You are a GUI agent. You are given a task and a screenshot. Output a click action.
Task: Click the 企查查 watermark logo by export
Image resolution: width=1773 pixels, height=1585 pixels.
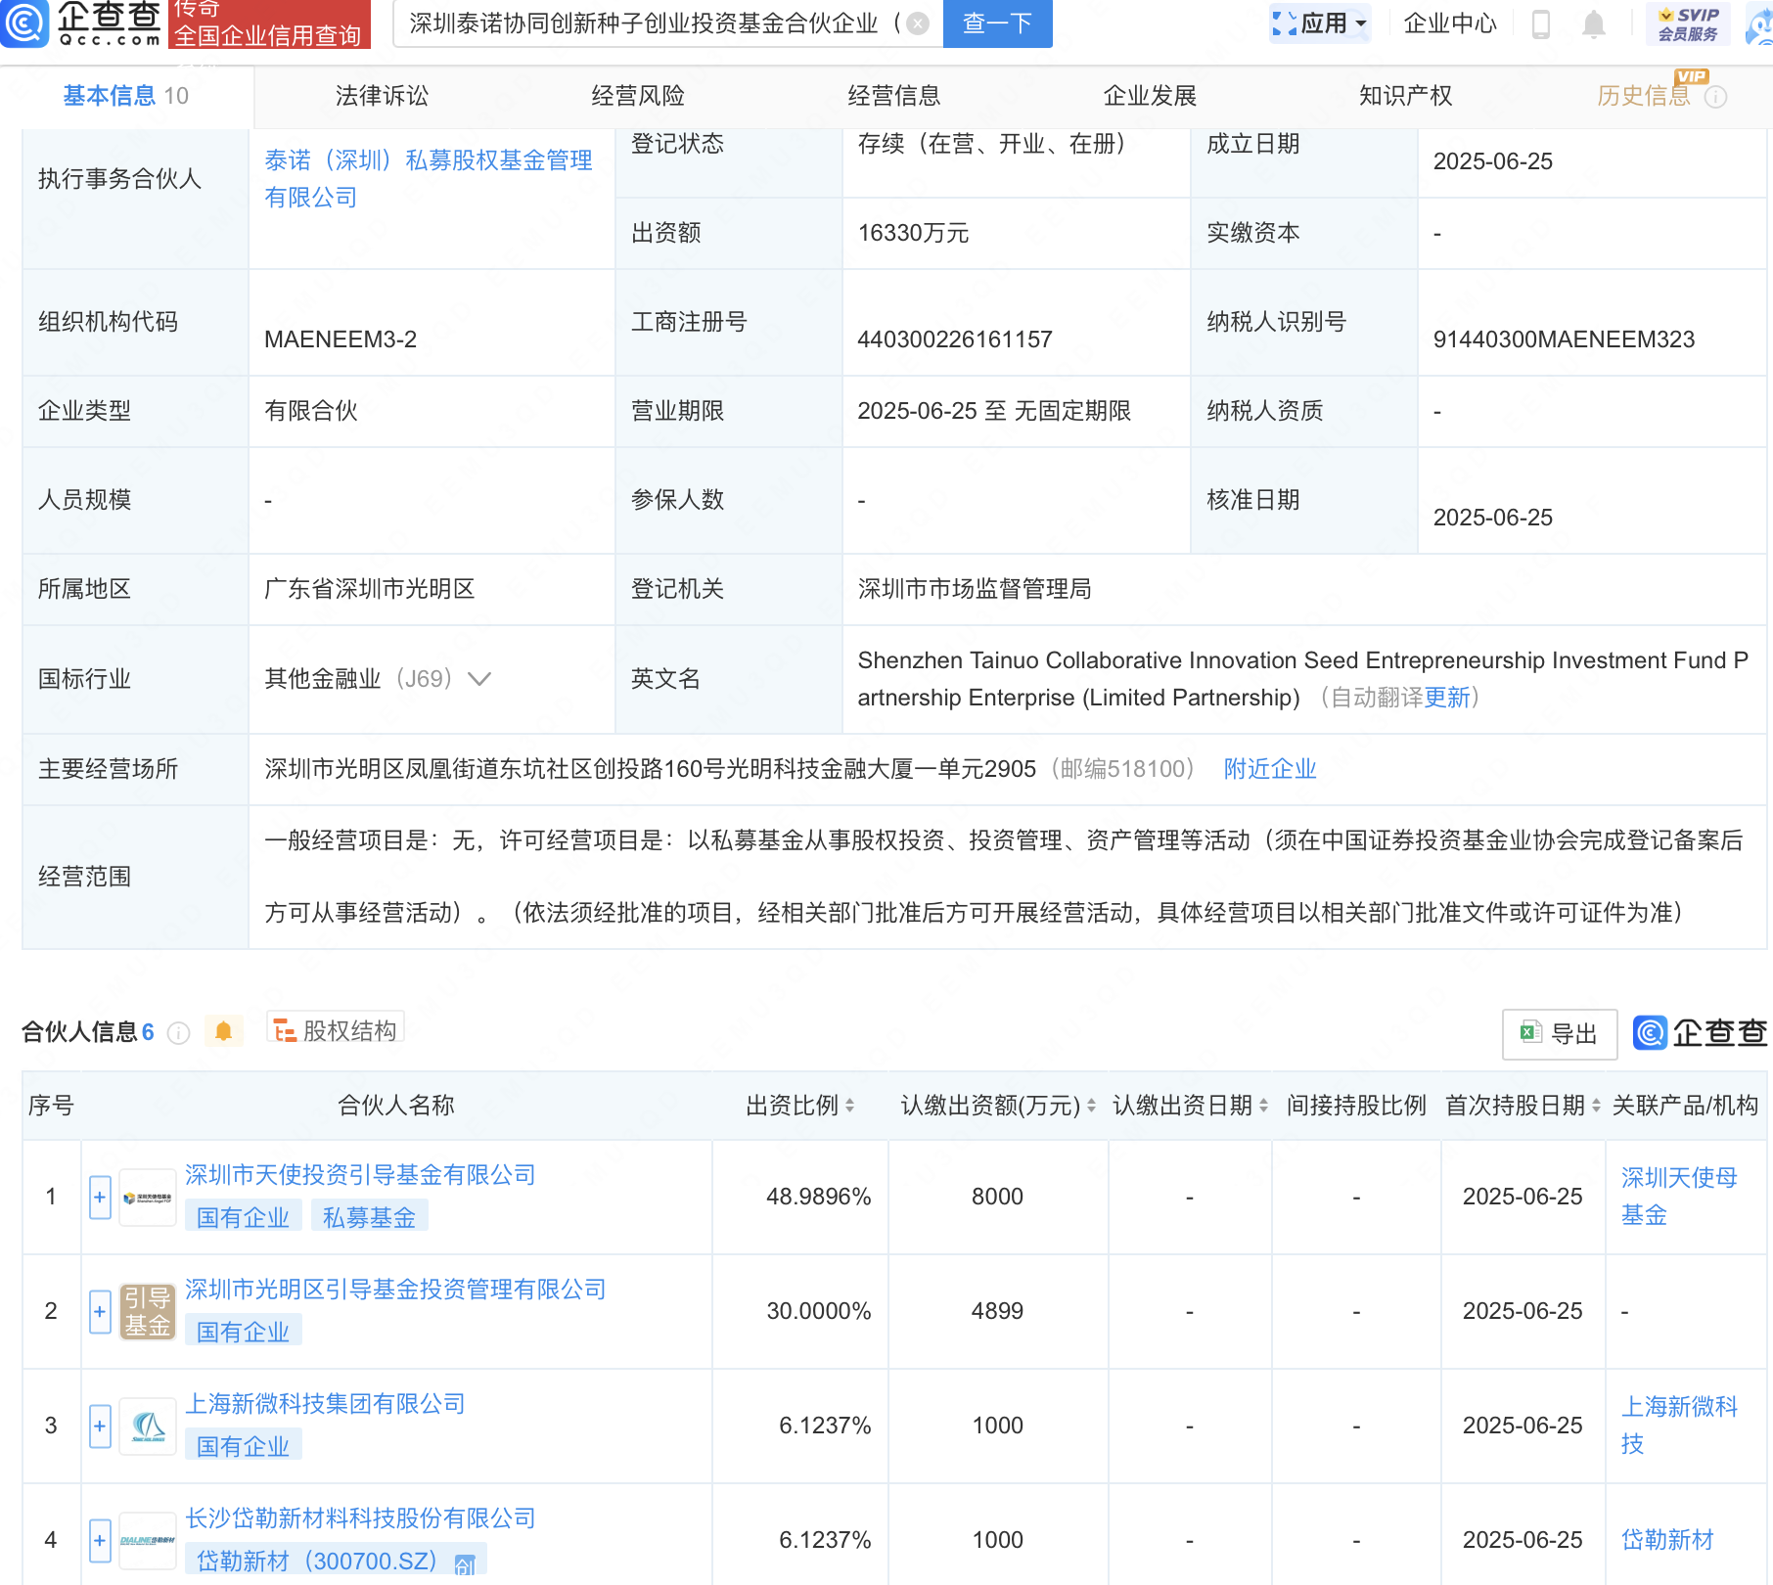[x=1700, y=1033]
